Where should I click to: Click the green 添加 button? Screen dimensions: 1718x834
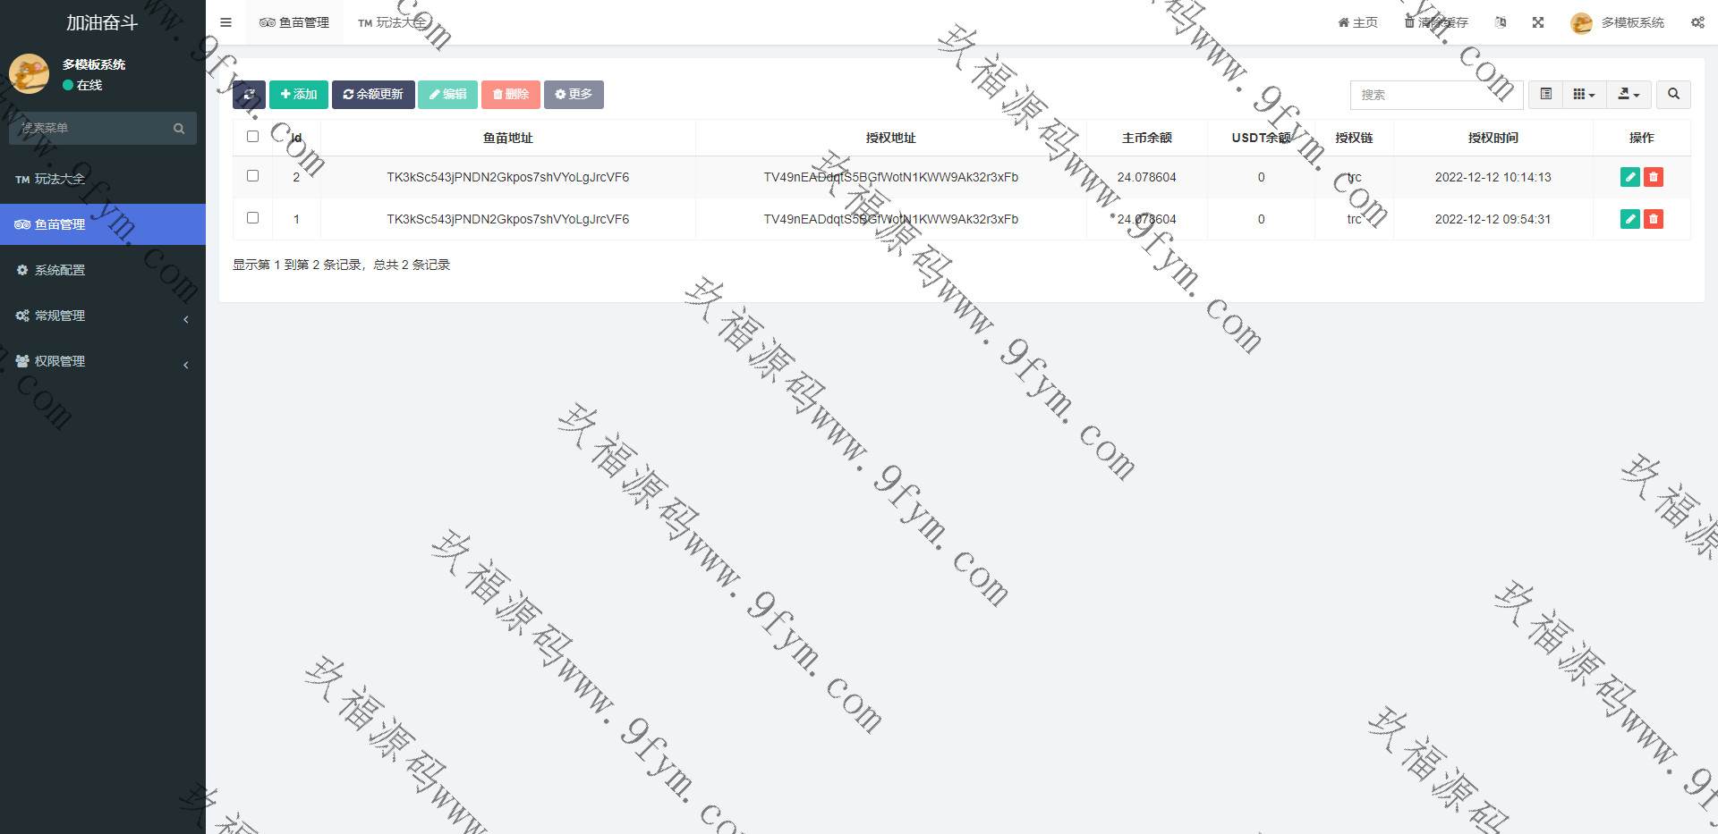298,95
